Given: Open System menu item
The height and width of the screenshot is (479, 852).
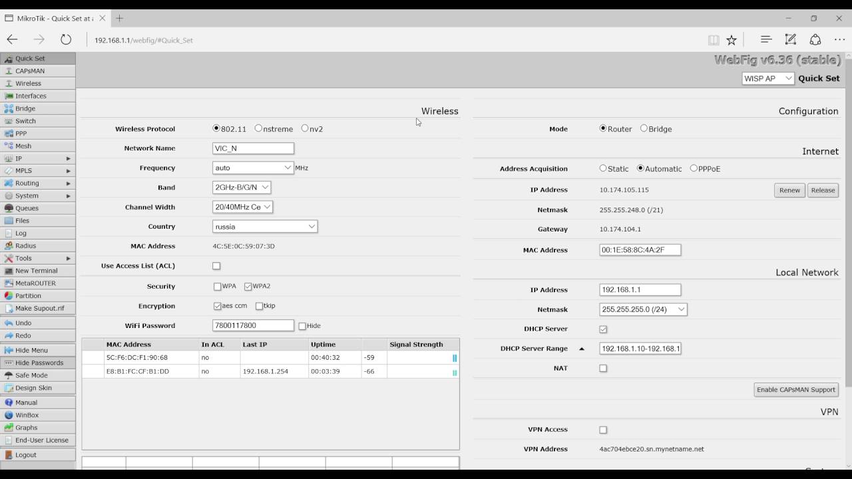Looking at the screenshot, I should [38, 196].
